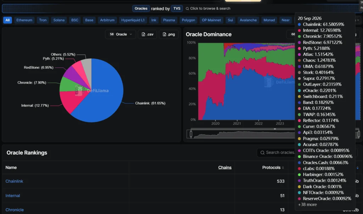Click the Name column header

pyautogui.click(x=11, y=168)
